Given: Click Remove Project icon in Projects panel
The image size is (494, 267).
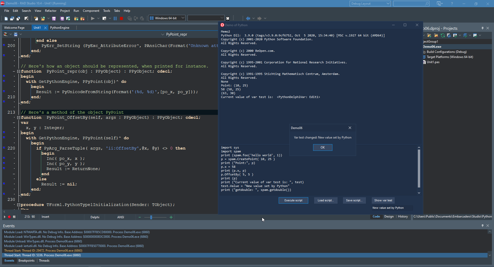Looking at the screenshot, I should [436, 35].
